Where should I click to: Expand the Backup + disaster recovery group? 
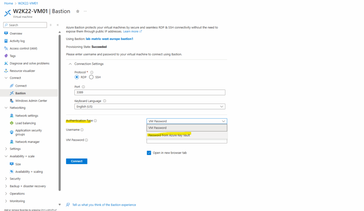pos(6,186)
